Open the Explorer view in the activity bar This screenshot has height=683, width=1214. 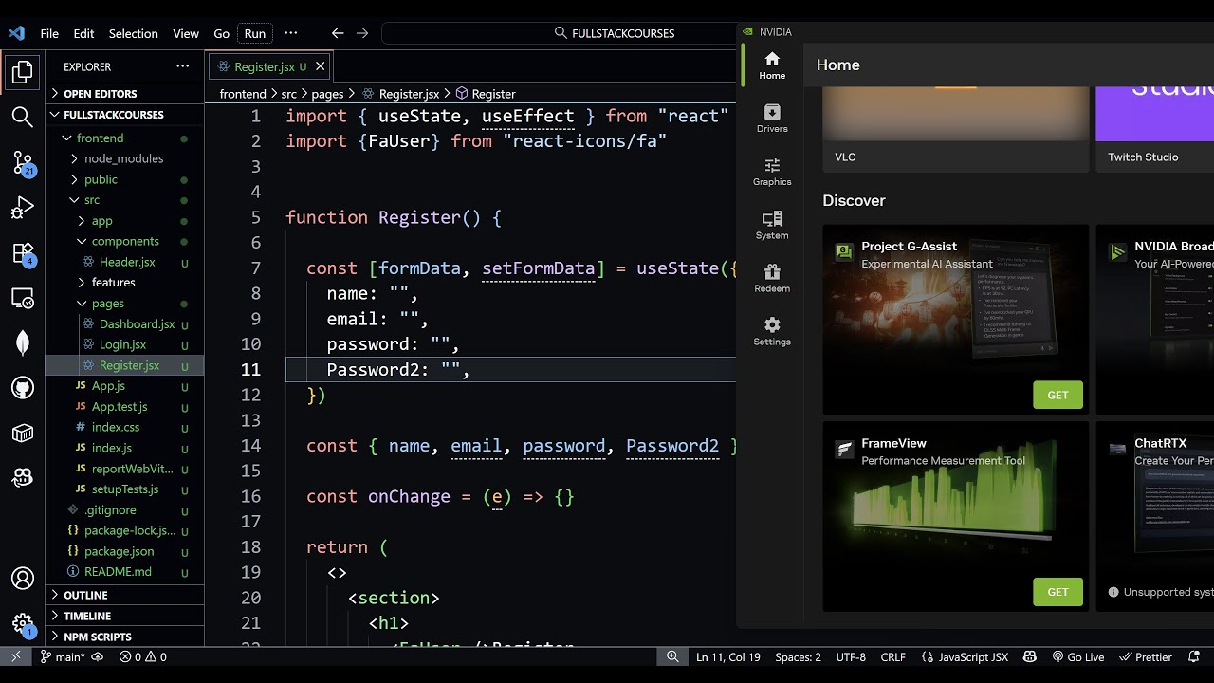[x=22, y=71]
